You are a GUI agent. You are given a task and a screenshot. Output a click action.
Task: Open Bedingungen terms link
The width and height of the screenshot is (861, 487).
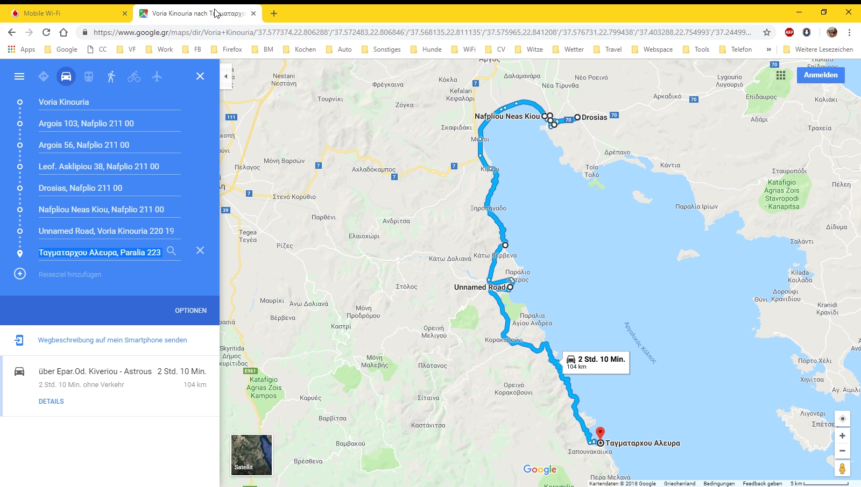click(x=719, y=483)
